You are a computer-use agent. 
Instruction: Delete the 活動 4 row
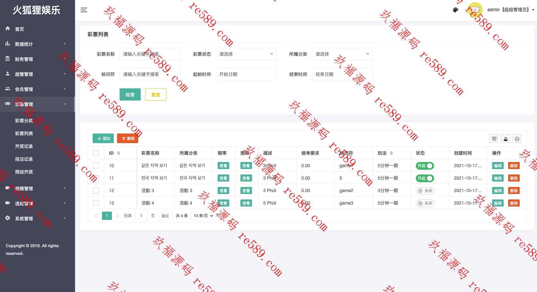[514, 203]
